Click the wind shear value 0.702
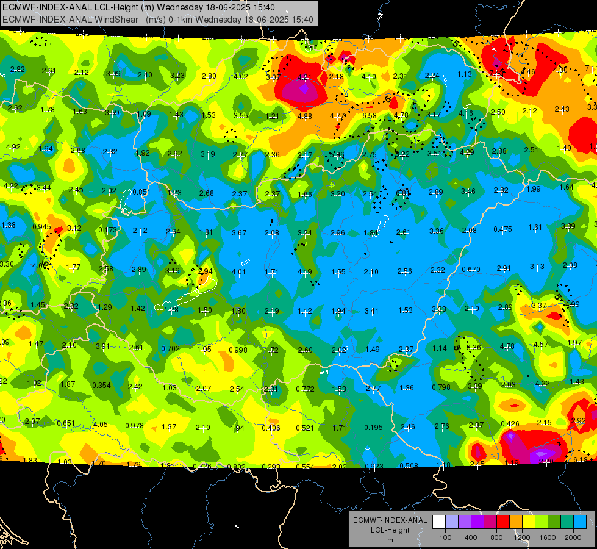Viewport: 597px width, 549px height. pos(170,348)
